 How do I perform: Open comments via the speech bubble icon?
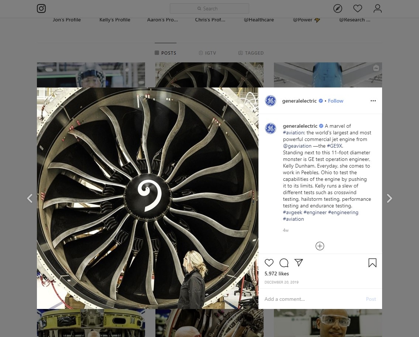284,263
